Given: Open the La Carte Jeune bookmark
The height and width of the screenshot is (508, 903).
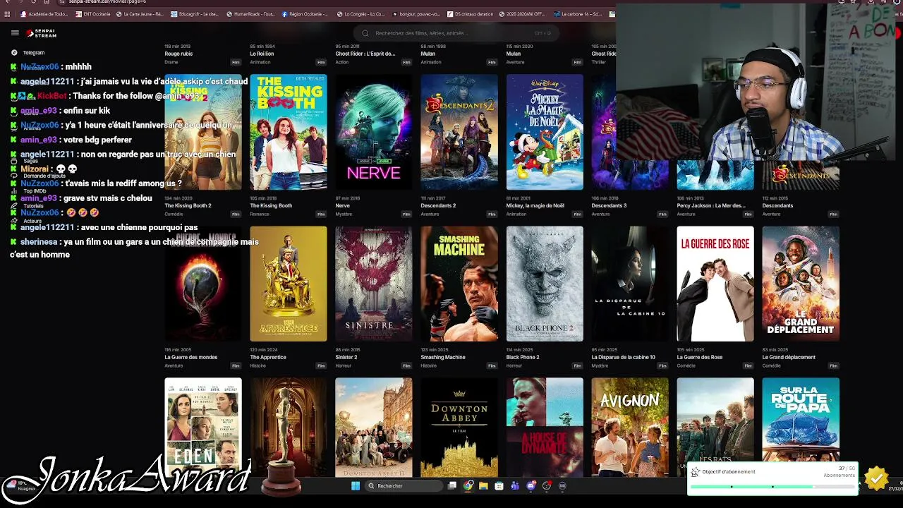Looking at the screenshot, I should pos(140,13).
